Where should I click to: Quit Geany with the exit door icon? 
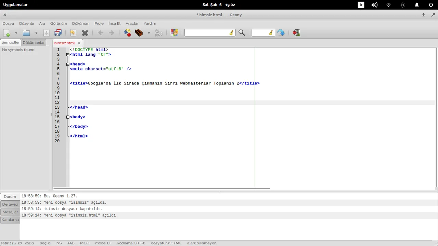coord(296,33)
